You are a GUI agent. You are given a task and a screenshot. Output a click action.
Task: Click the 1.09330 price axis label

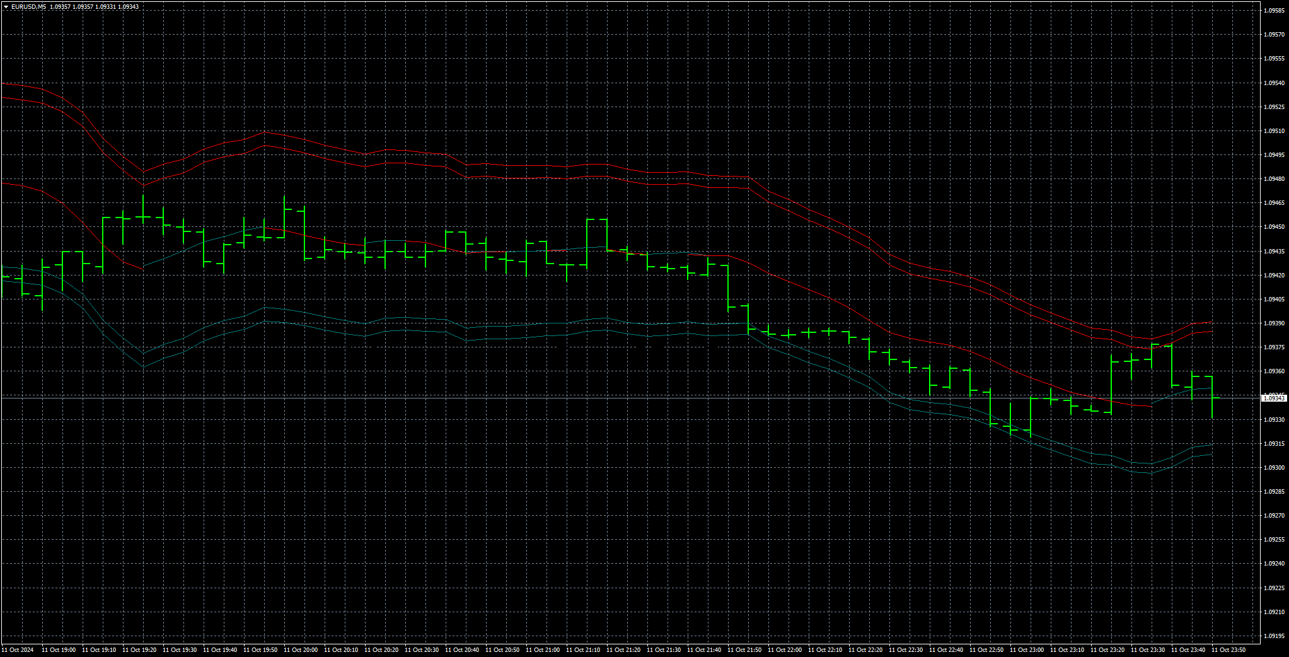click(1275, 420)
